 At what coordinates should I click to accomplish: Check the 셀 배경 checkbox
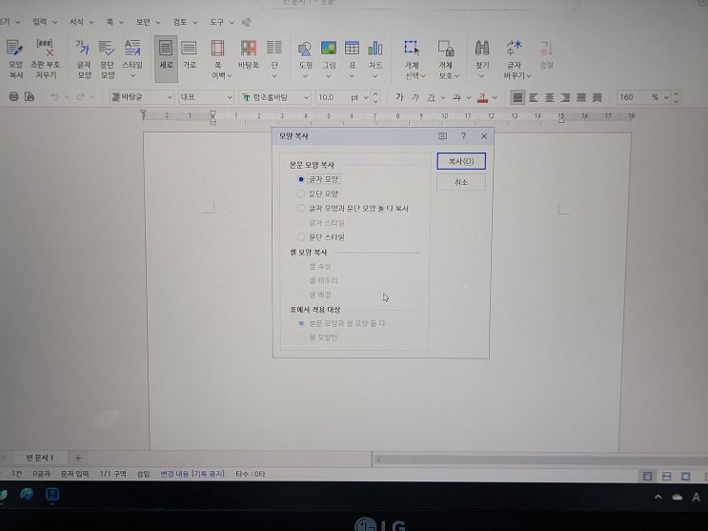(314, 295)
